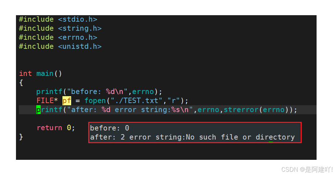
Task: Click the unistd.h header name
Action: 80,46
